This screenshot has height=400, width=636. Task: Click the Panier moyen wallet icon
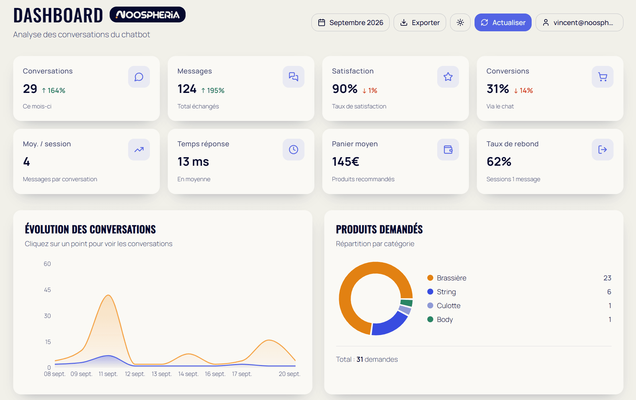click(448, 150)
